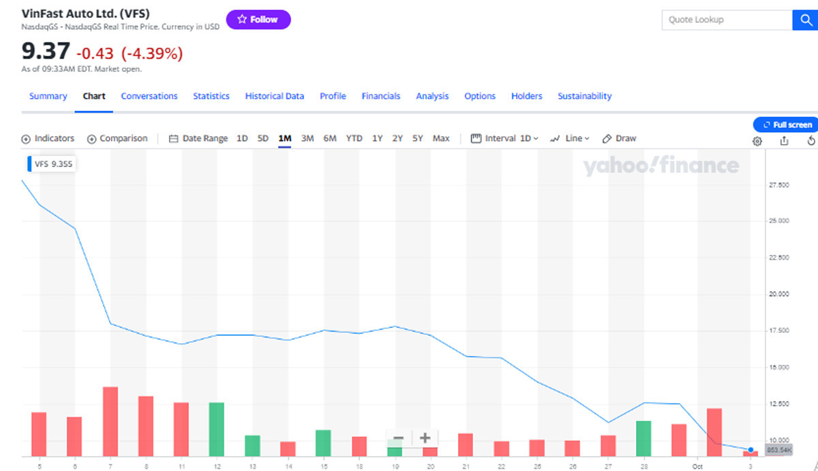Add Indicators with the plus icon

[27, 139]
